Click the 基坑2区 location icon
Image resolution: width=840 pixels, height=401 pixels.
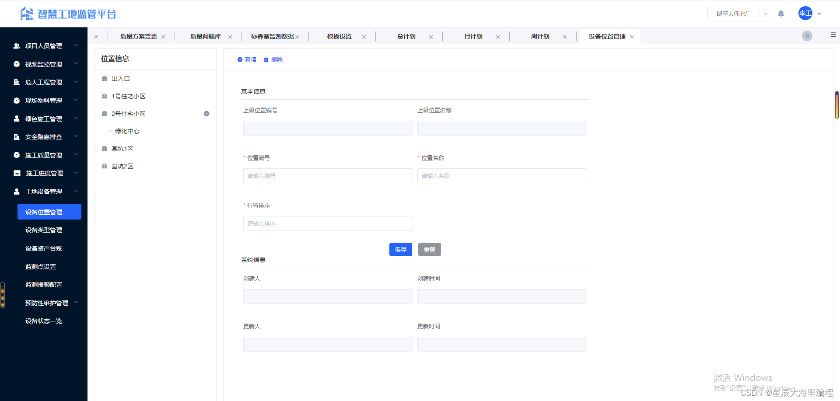coord(105,166)
